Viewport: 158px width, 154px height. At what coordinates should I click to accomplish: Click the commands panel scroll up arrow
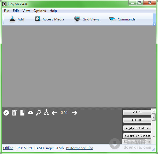click(x=154, y=111)
